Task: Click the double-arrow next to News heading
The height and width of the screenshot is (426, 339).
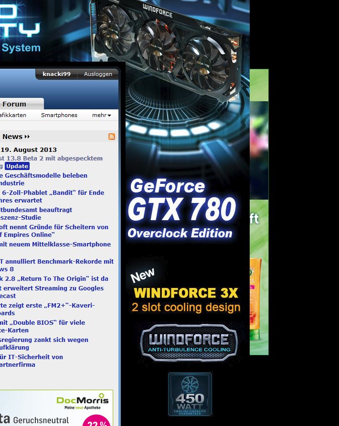Action: point(27,137)
